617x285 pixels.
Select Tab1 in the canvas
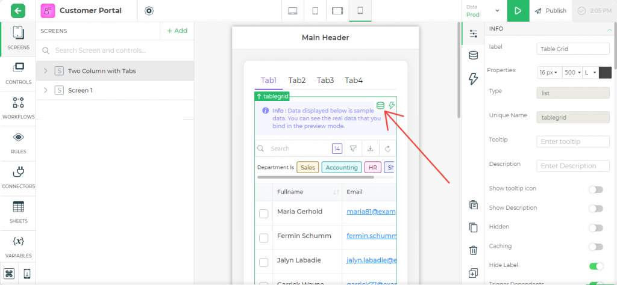[x=269, y=81]
